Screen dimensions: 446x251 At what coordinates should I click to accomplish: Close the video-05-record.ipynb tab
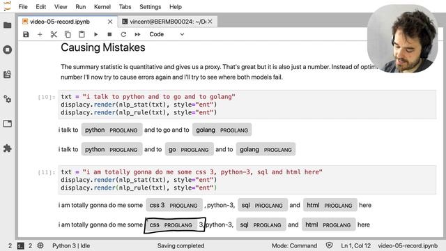pos(110,22)
